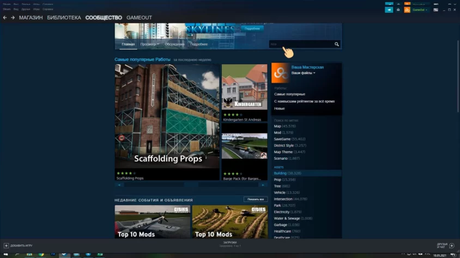This screenshot has width=460, height=258.
Task: Open the notifications envelope icon
Action: coord(398,10)
